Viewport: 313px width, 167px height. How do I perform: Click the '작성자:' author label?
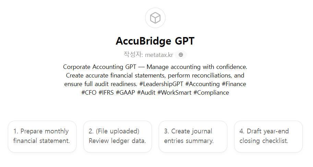click(133, 55)
